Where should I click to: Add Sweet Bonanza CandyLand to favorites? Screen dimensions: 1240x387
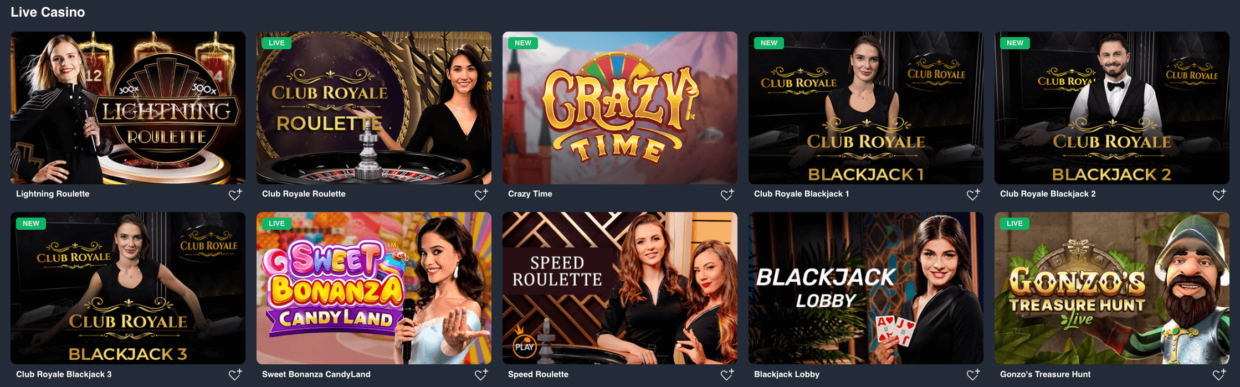point(481,375)
